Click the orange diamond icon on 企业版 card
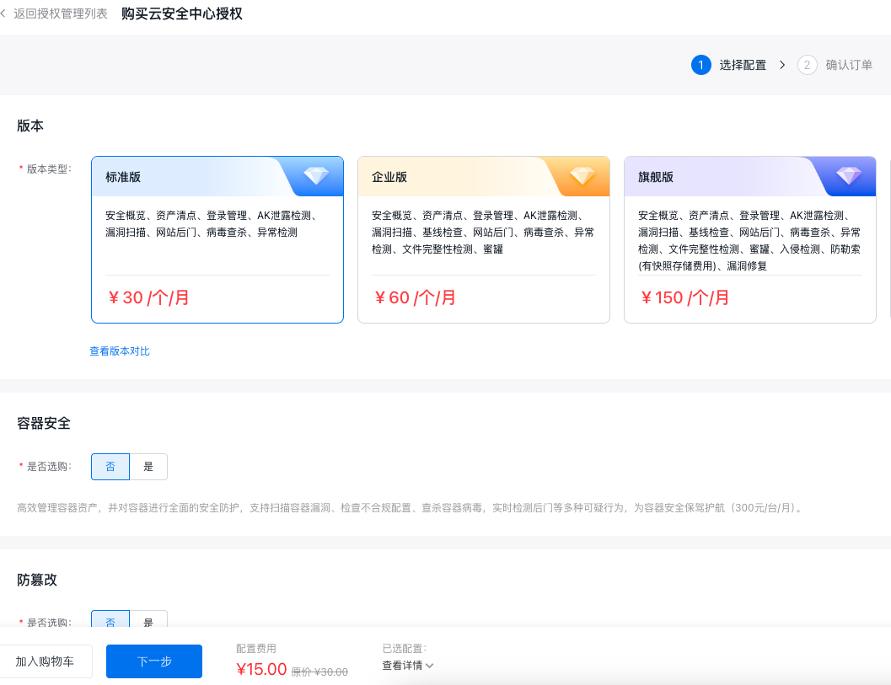 pos(583,175)
